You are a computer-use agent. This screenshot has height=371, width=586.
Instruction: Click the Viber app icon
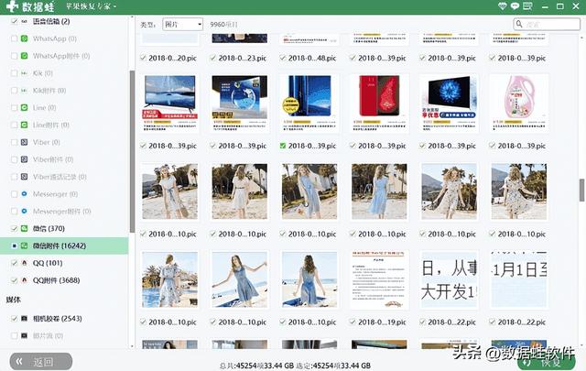[25, 143]
